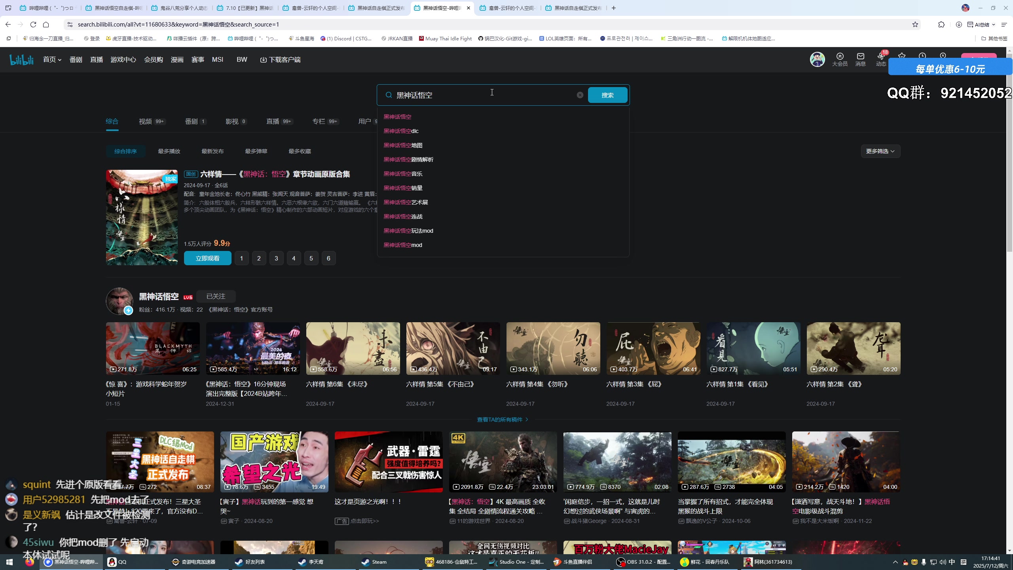Open the 消息 messages icon
This screenshot has height=570, width=1013.
point(860,59)
